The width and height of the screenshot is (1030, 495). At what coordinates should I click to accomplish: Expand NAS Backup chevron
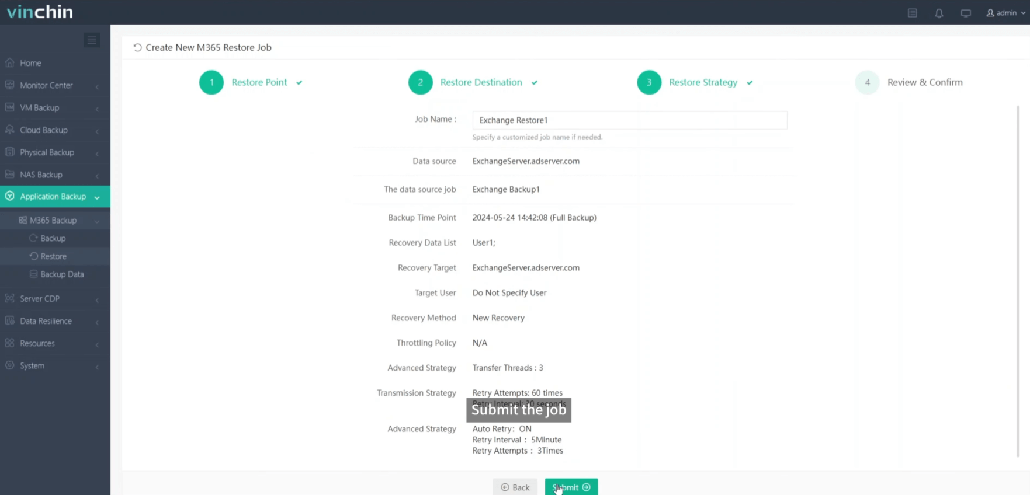coord(97,176)
